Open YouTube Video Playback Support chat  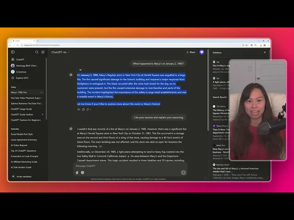click(27, 98)
